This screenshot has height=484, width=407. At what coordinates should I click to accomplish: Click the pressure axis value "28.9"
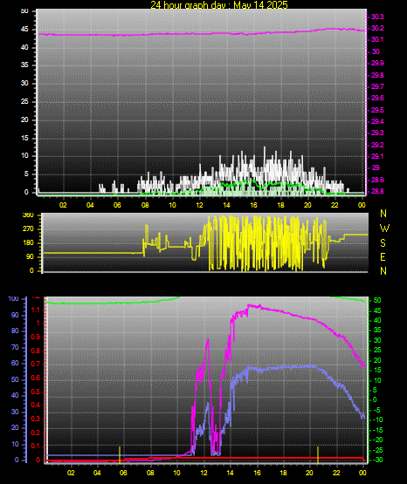377,180
